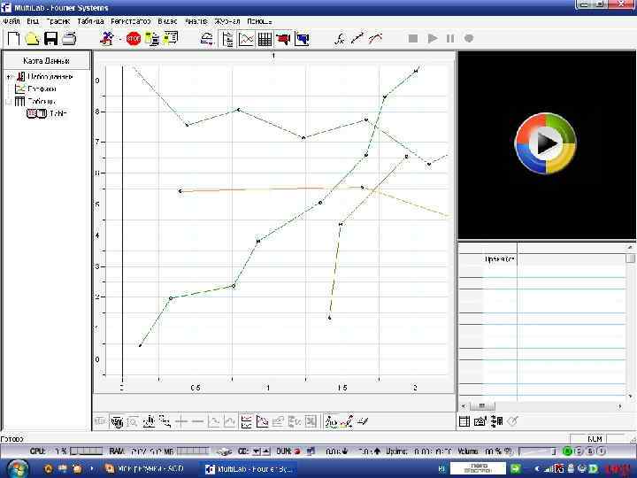The width and height of the screenshot is (637, 478).
Task: Click the annotation pencil icon under graph
Action: (363, 422)
